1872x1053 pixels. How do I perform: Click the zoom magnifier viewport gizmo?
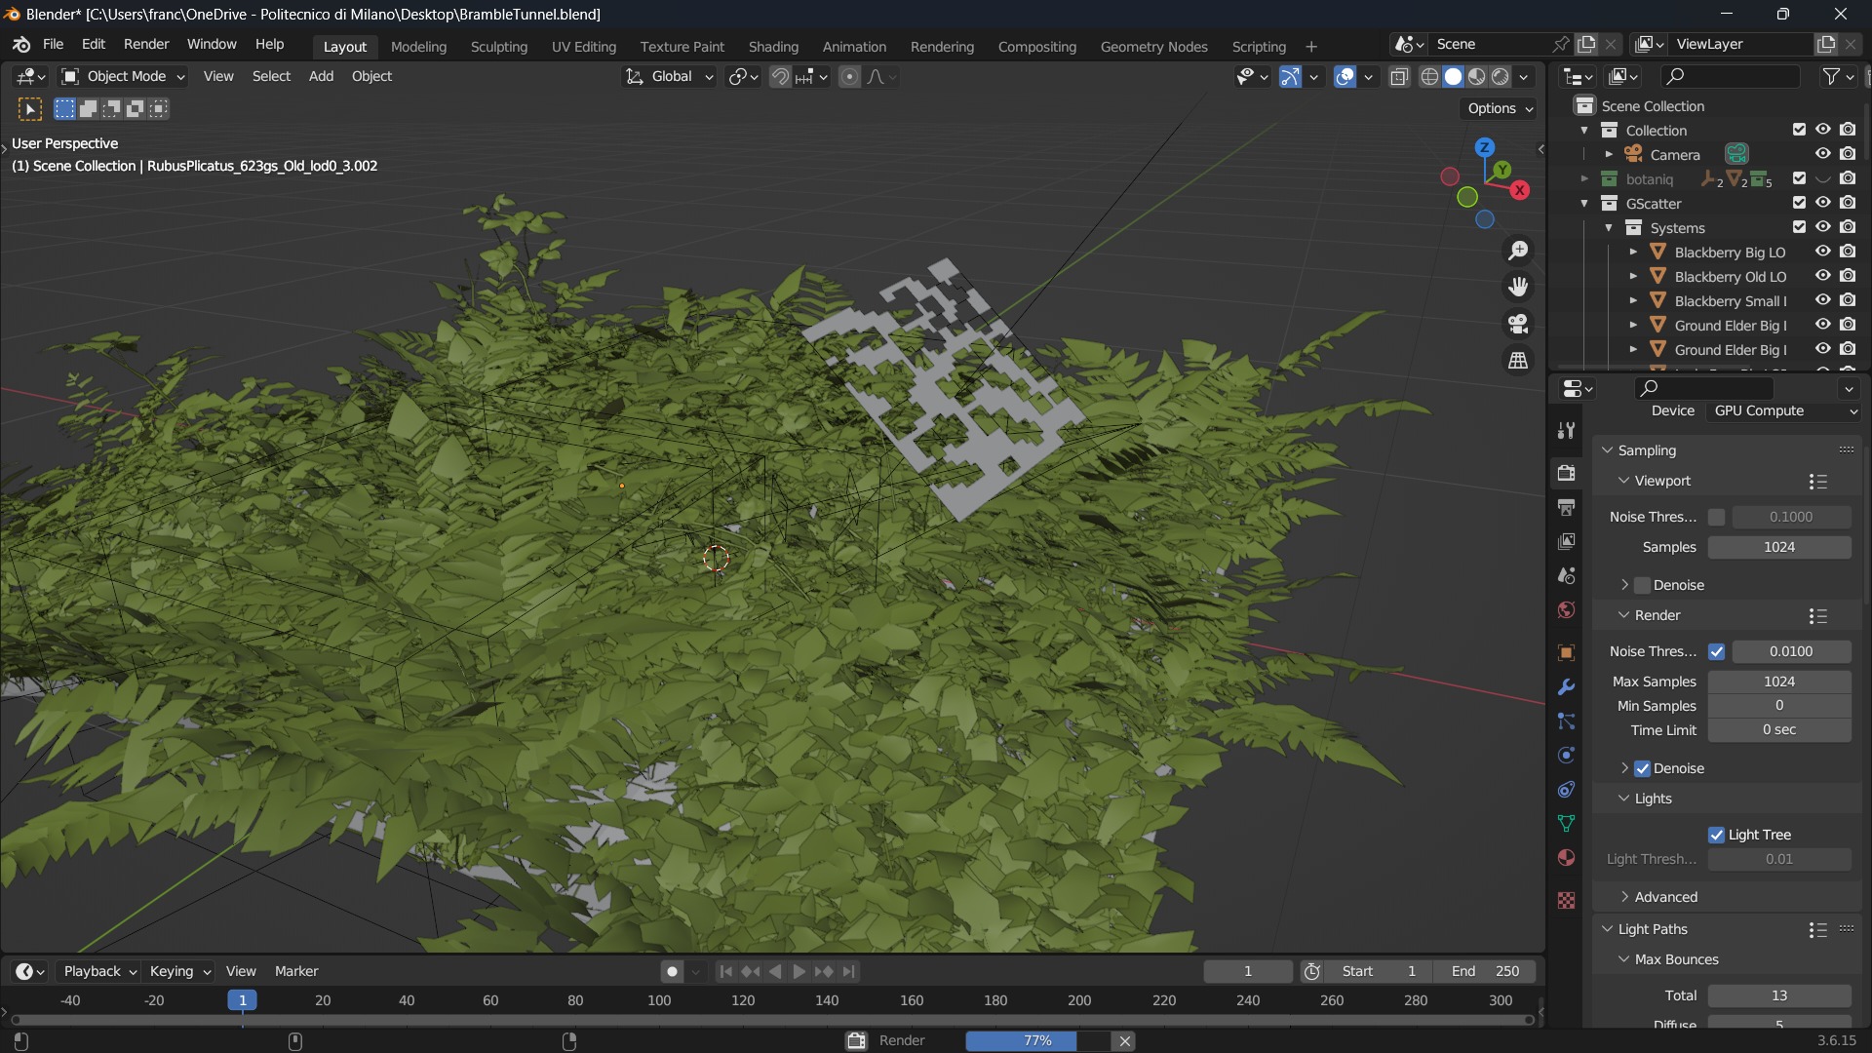pyautogui.click(x=1518, y=251)
